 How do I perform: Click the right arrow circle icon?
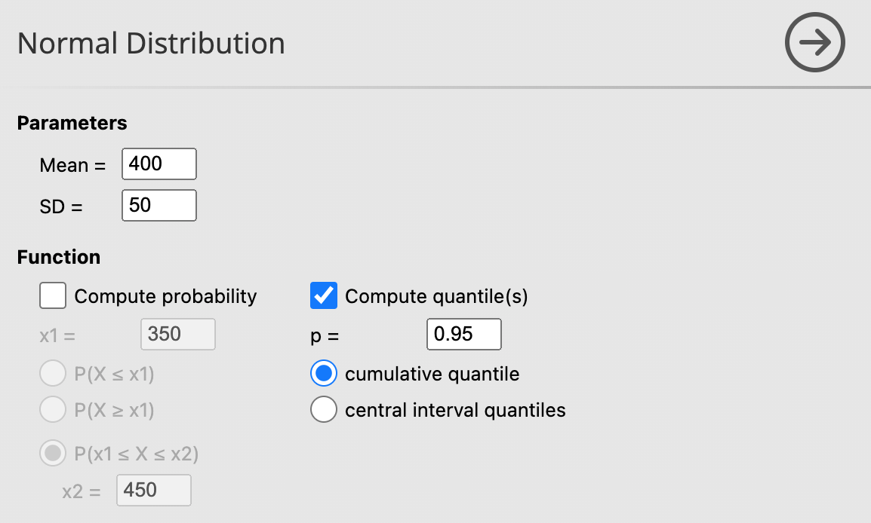click(815, 43)
